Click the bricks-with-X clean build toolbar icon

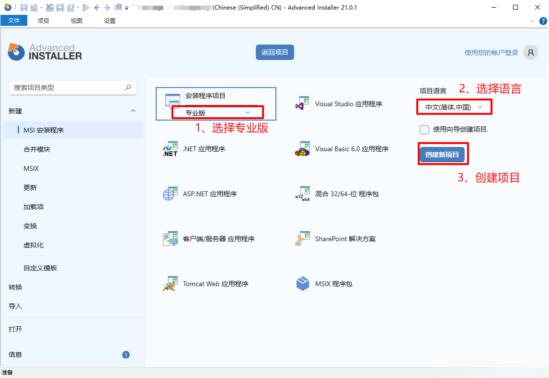pyautogui.click(x=50, y=7)
